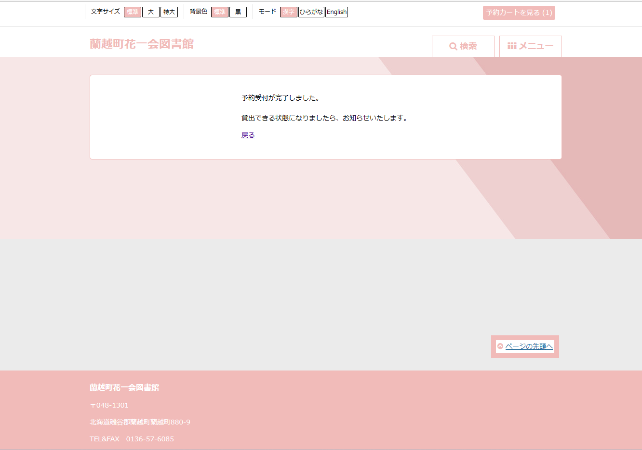Set font size to 大
Image resolution: width=642 pixels, height=450 pixels.
click(151, 12)
